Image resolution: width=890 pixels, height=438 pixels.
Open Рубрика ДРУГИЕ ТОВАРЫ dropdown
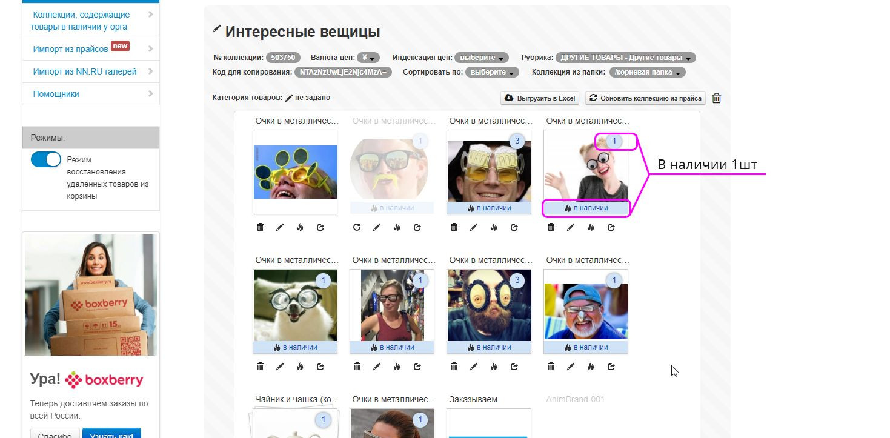point(625,58)
